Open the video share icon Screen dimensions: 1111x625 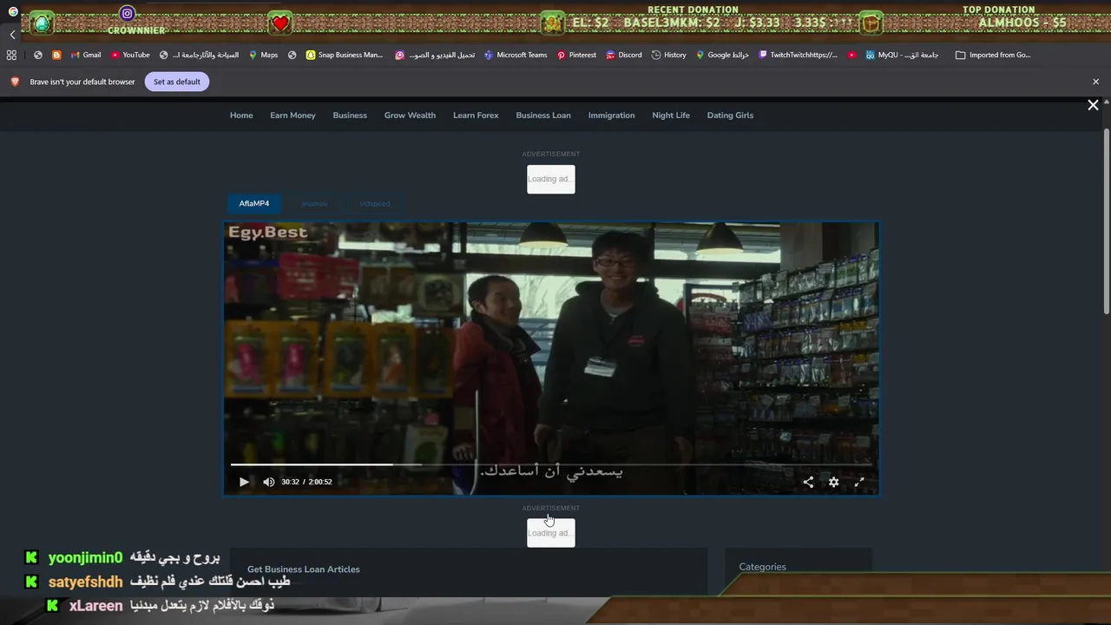coord(808,482)
